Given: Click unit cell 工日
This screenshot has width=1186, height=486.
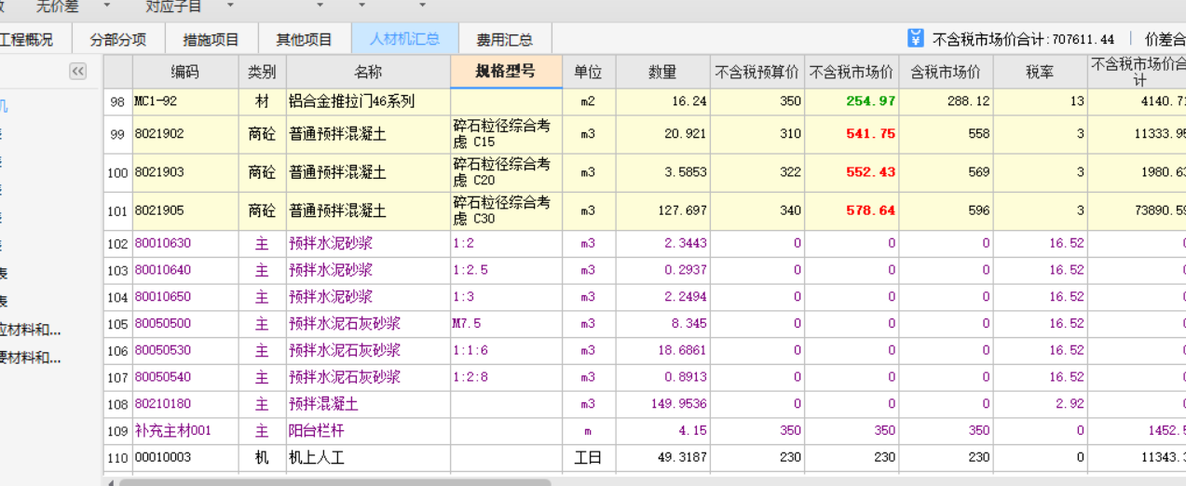Looking at the screenshot, I should pos(588,458).
